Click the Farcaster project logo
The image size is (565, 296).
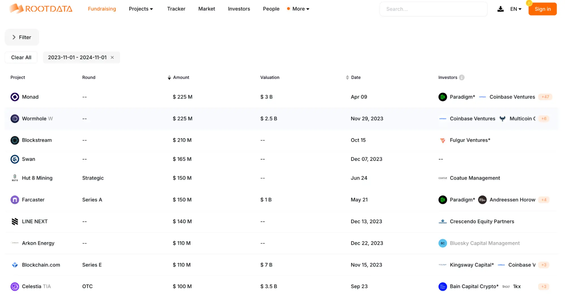(15, 200)
